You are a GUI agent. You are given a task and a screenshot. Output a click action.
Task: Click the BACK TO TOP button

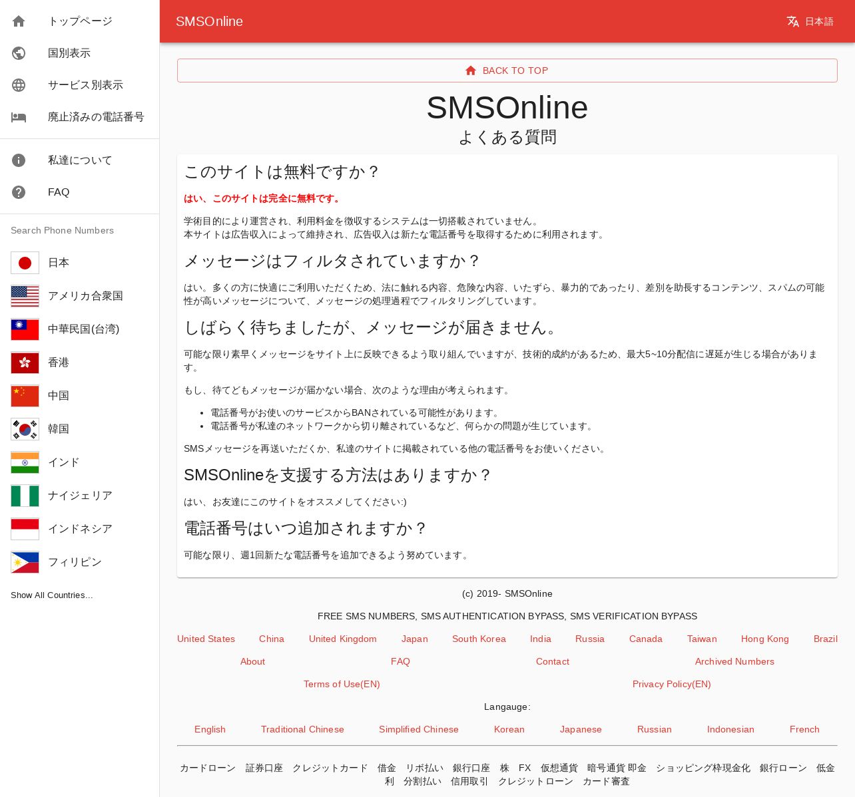(x=507, y=71)
